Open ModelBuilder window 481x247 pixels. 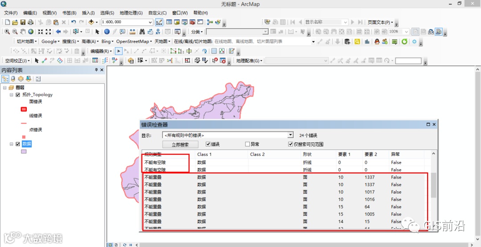210,22
